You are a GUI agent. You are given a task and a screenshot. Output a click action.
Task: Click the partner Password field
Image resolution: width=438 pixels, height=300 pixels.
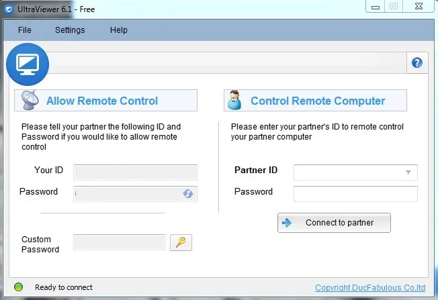pos(355,194)
